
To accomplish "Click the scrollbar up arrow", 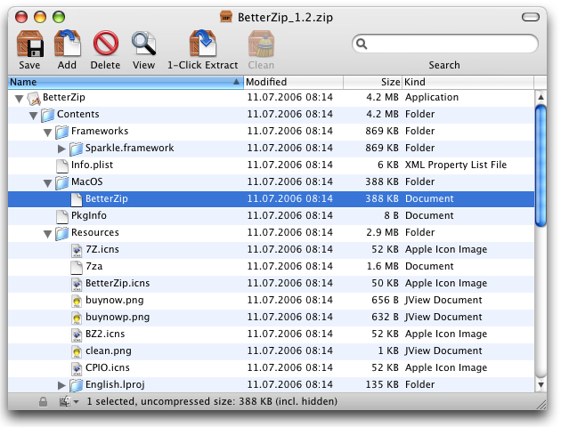I will tap(541, 97).
